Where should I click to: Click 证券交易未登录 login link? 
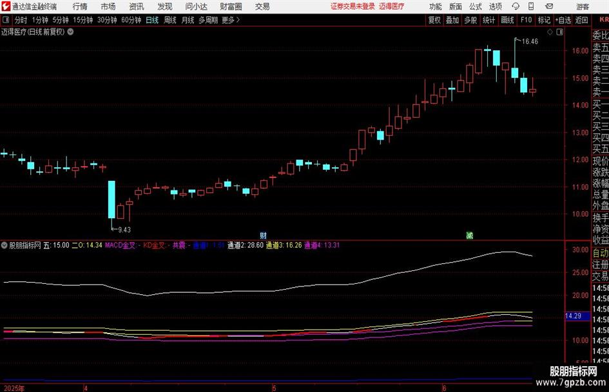tap(353, 6)
